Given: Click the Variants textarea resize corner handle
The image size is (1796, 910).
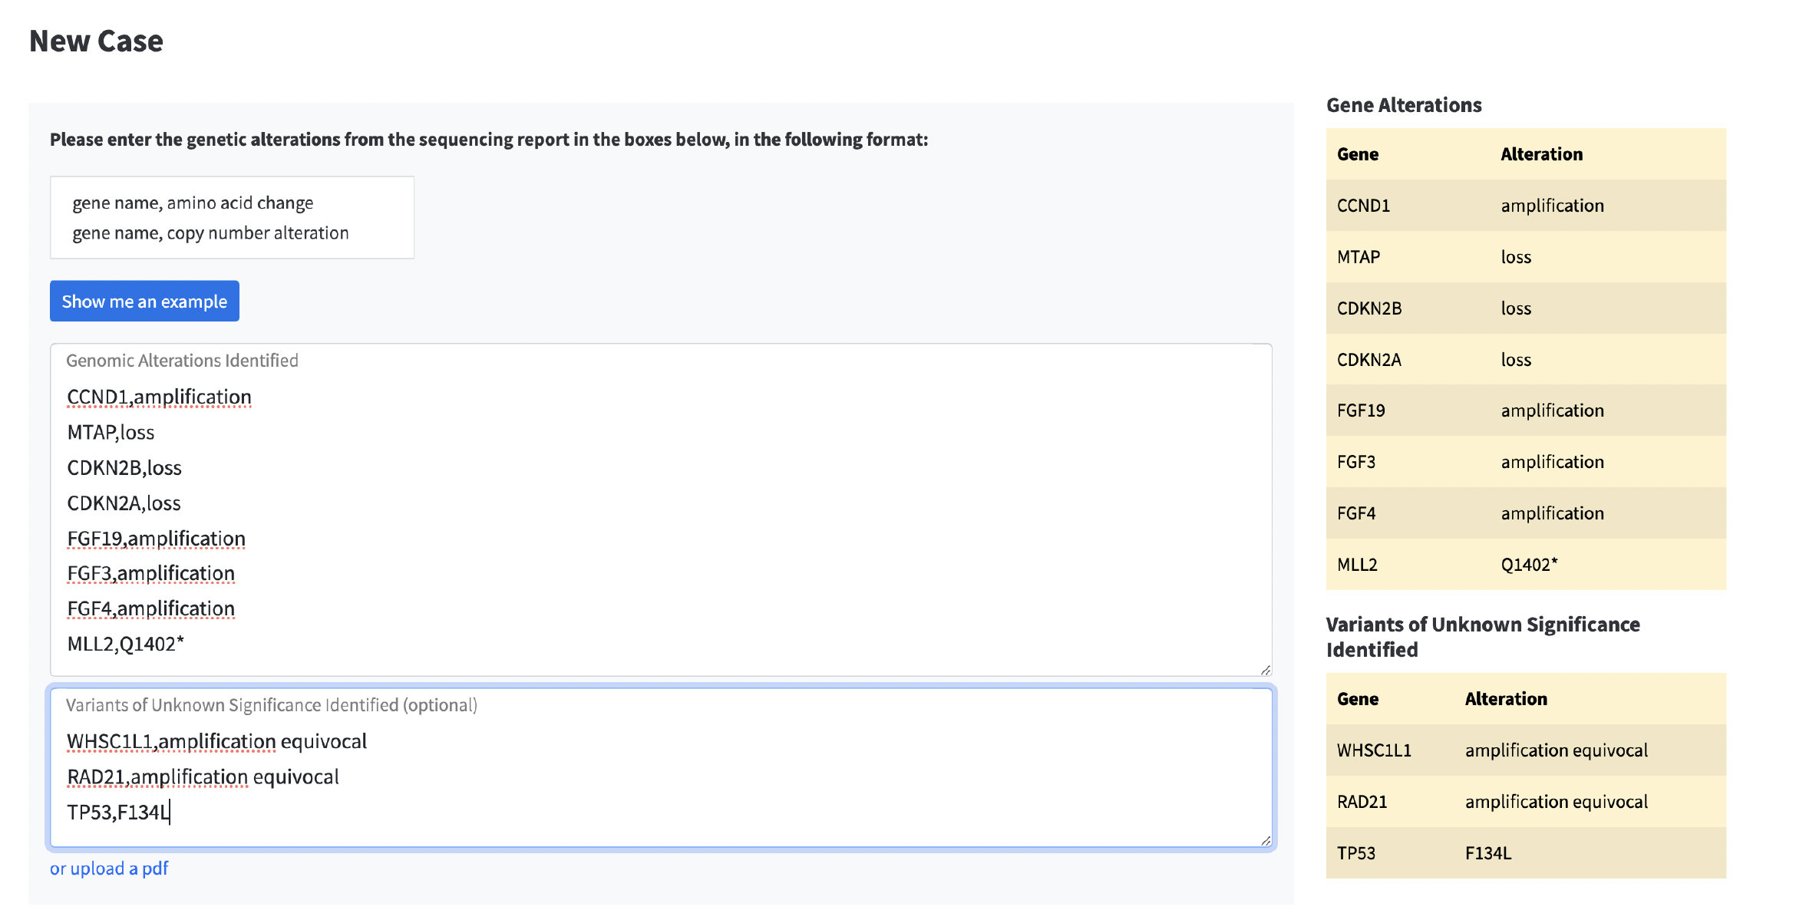Looking at the screenshot, I should pos(1265,840).
